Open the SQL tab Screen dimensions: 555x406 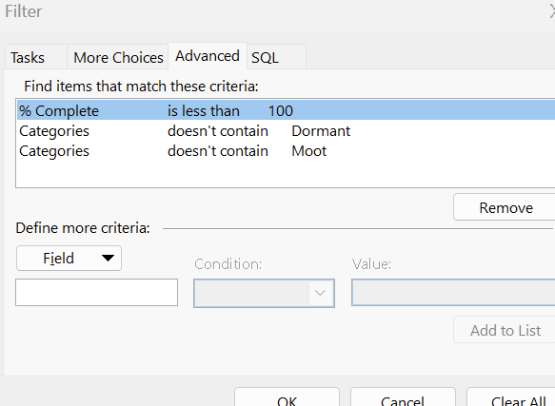pos(276,57)
